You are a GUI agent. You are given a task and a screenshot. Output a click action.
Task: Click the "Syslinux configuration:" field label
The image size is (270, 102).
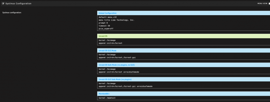click(12, 13)
